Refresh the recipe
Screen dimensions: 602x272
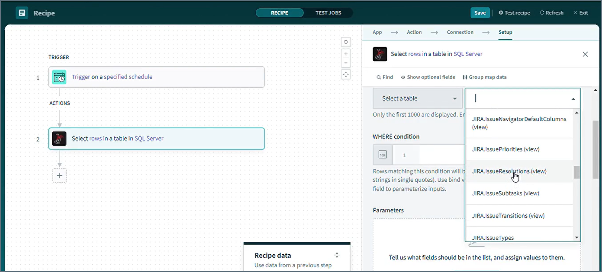coord(551,13)
